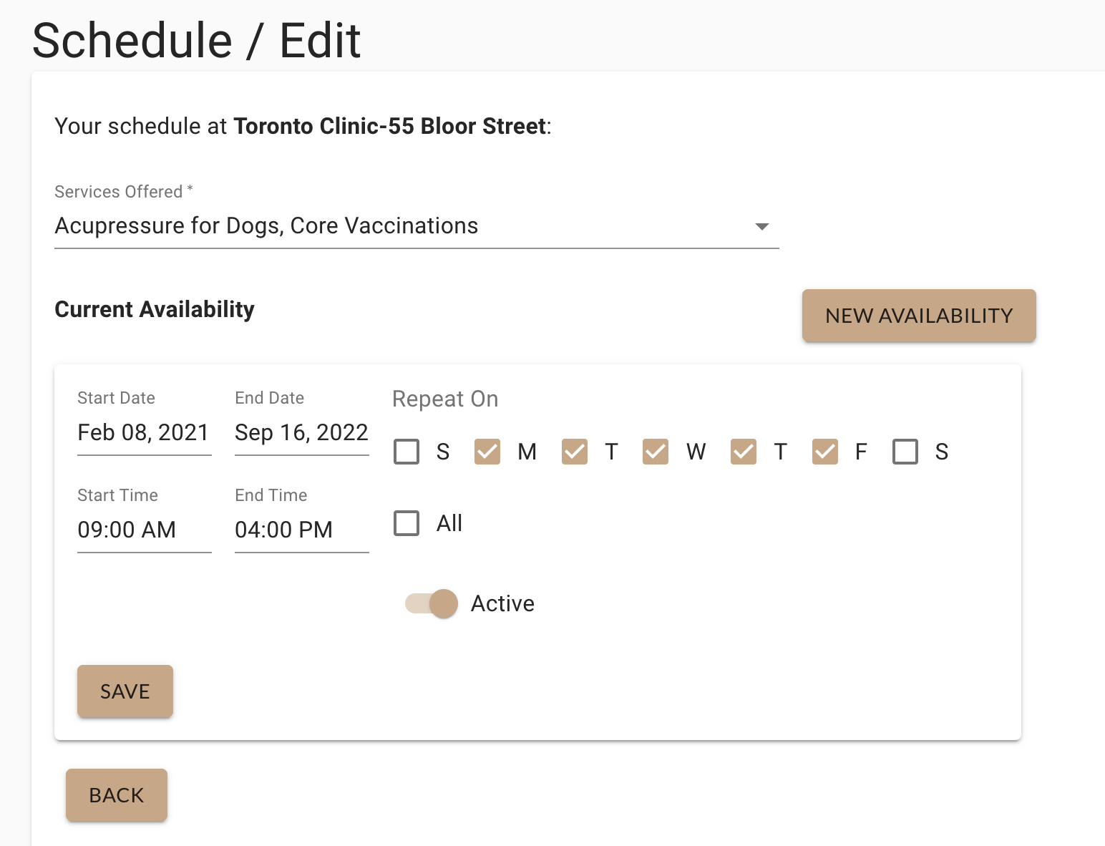Click the Save button
Screen dimensions: 1105x846
(x=125, y=691)
